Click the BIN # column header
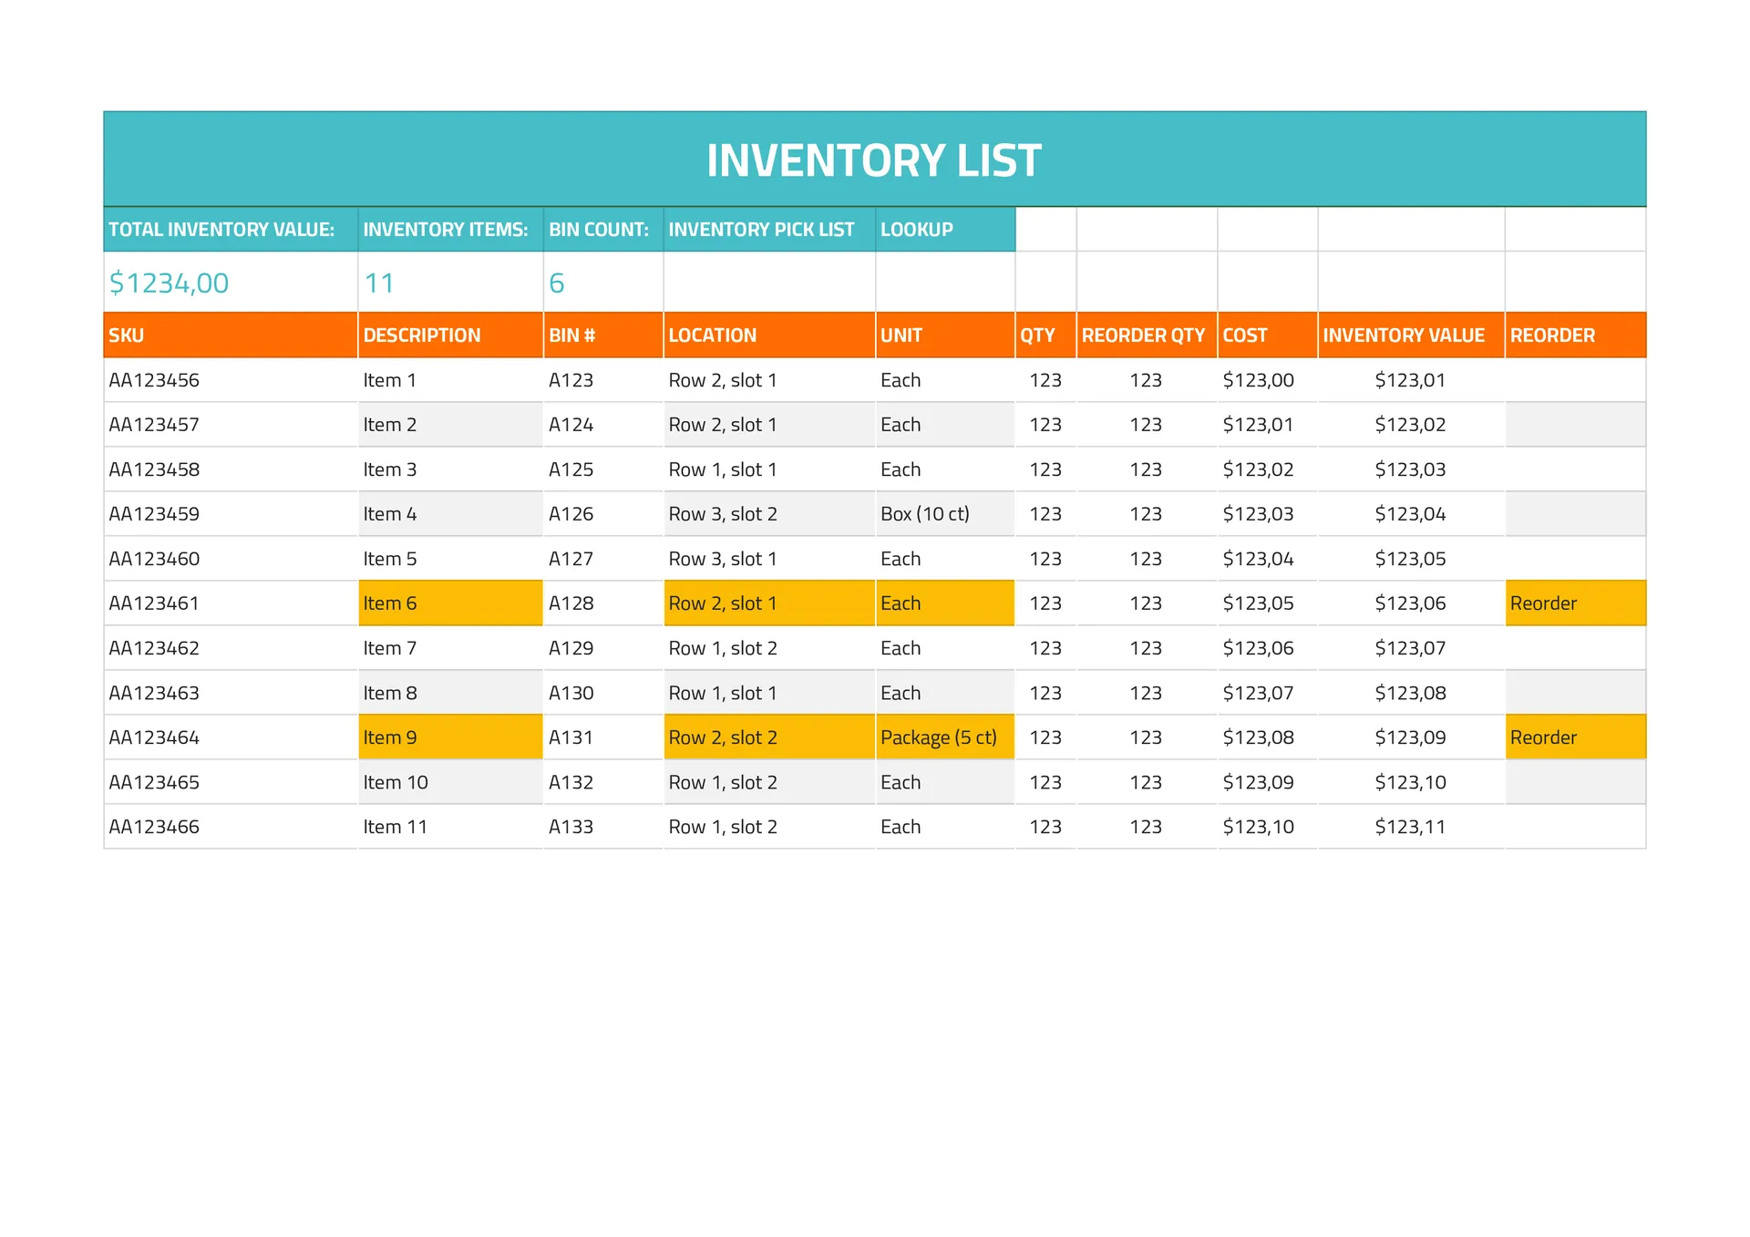This screenshot has width=1750, height=1237. point(571,335)
